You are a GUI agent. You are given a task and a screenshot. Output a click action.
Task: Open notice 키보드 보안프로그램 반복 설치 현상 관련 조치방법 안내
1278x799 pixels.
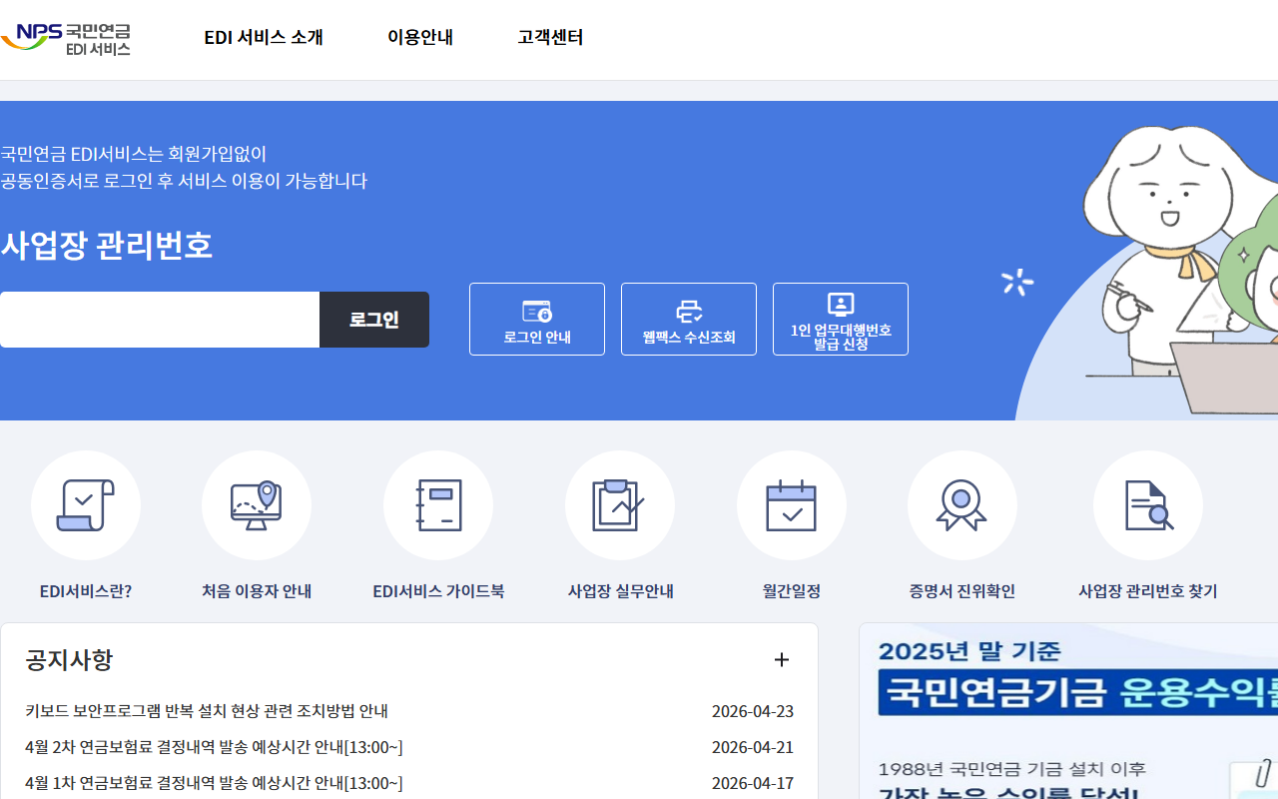207,711
